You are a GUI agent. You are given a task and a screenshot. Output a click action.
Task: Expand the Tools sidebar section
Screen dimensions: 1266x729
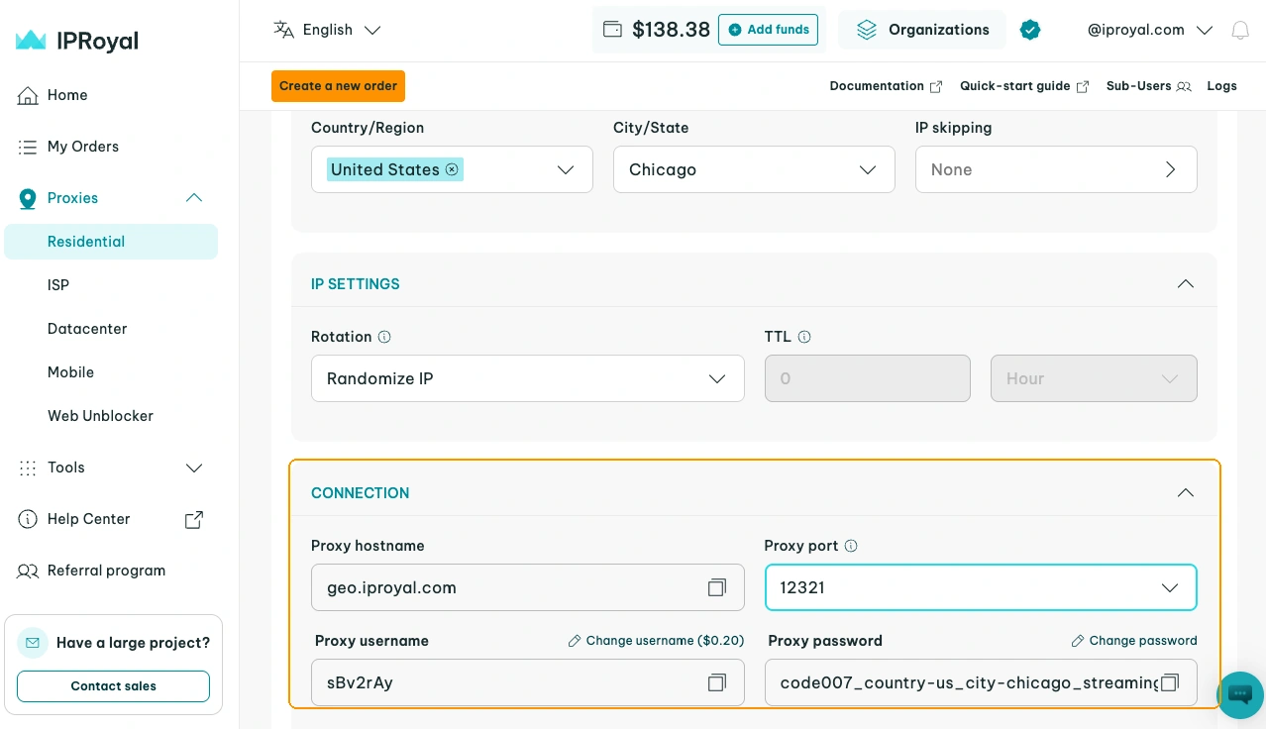194,468
